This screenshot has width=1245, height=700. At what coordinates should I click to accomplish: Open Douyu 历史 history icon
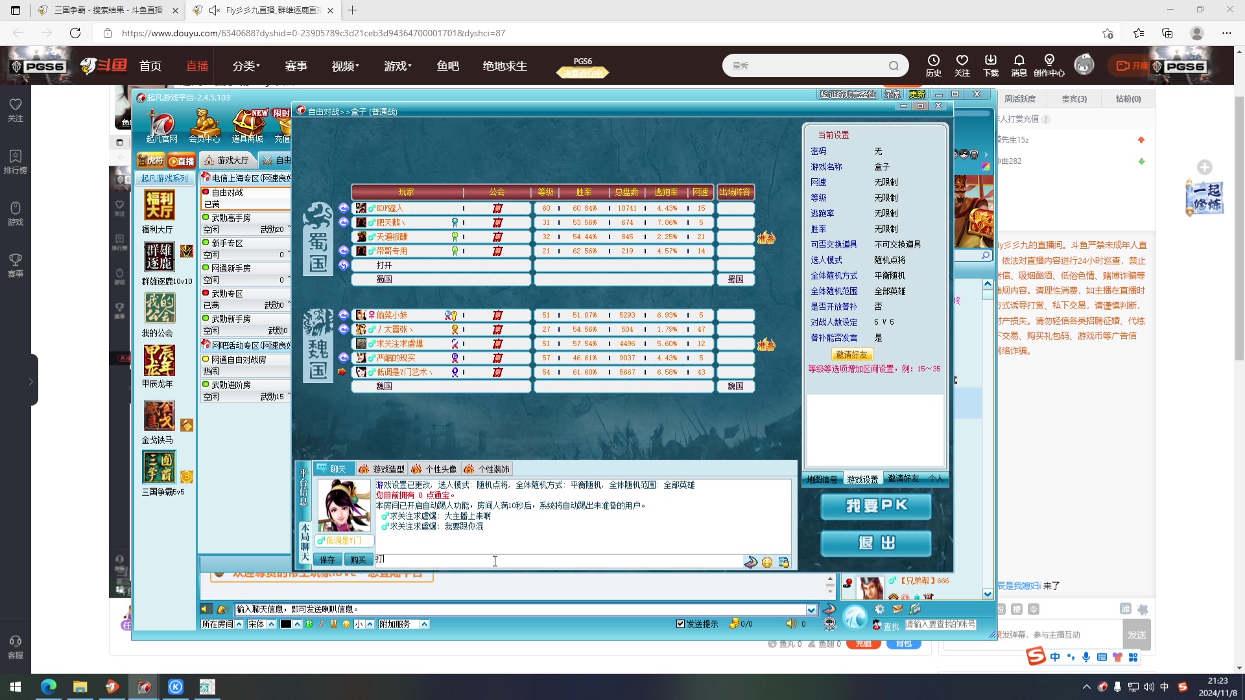coord(933,65)
